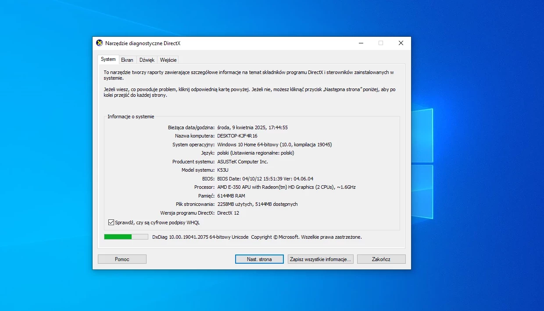Click the Procesor label
This screenshot has height=311, width=544.
pos(204,187)
